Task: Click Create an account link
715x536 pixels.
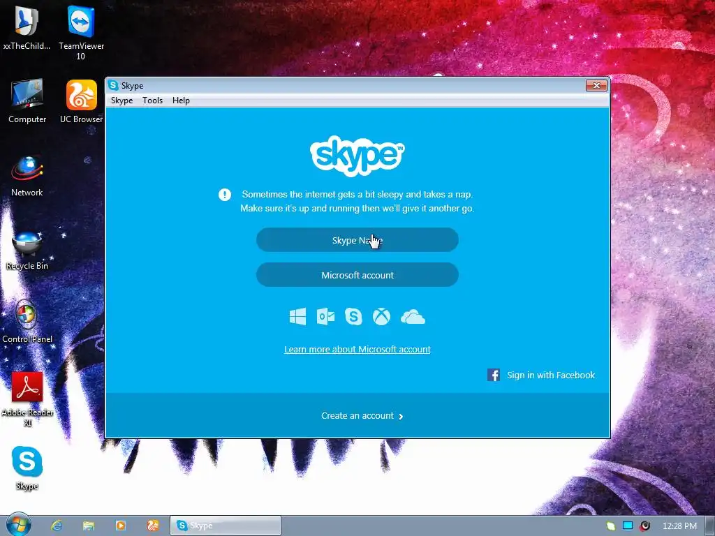Action: (x=357, y=416)
